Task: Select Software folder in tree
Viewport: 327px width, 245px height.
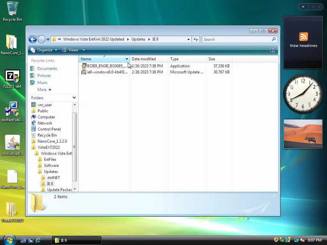Action: point(51,166)
